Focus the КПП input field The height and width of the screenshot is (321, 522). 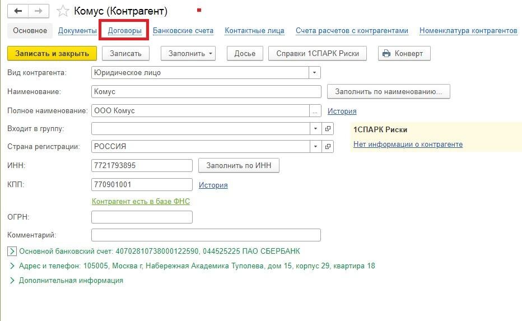[x=142, y=184]
